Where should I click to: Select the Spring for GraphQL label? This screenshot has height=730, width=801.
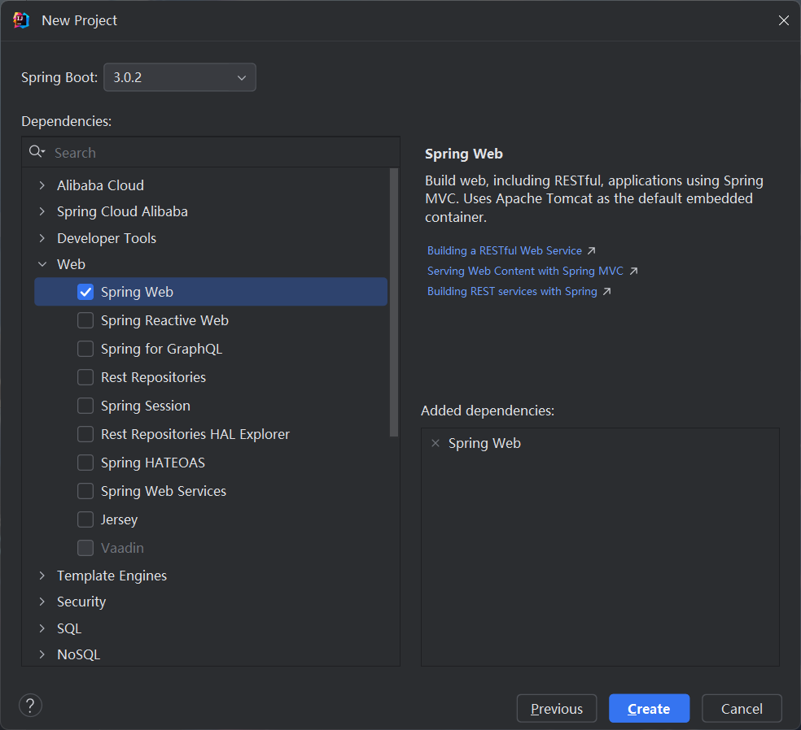click(161, 349)
